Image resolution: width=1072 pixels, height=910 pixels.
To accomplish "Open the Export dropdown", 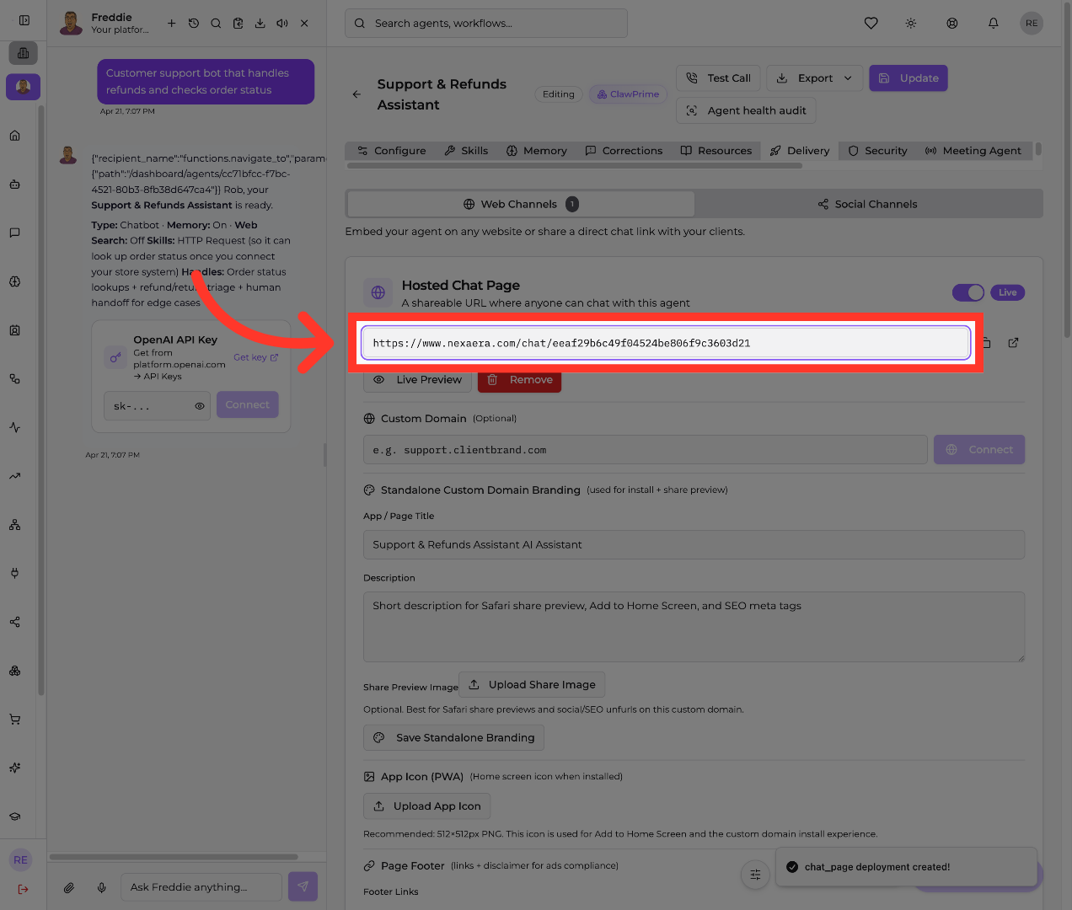I will 814,78.
